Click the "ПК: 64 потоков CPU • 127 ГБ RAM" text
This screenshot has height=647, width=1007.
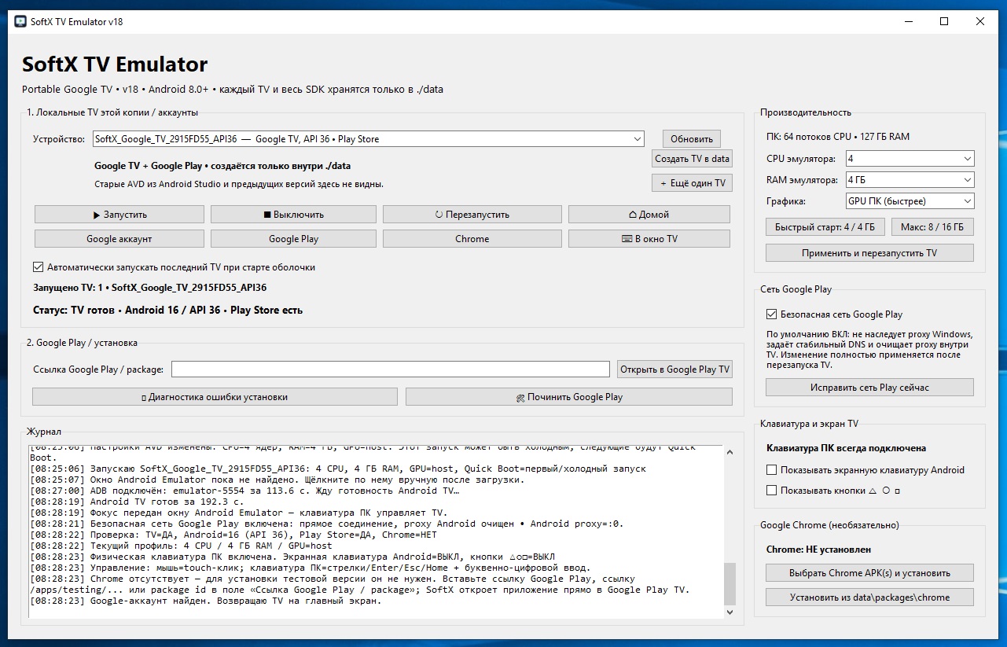[x=838, y=136]
